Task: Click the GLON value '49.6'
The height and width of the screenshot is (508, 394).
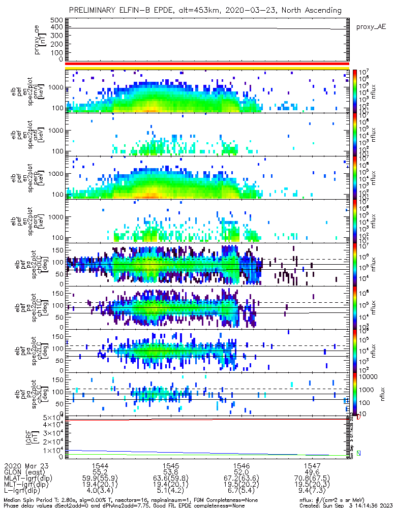Action: pyautogui.click(x=312, y=472)
